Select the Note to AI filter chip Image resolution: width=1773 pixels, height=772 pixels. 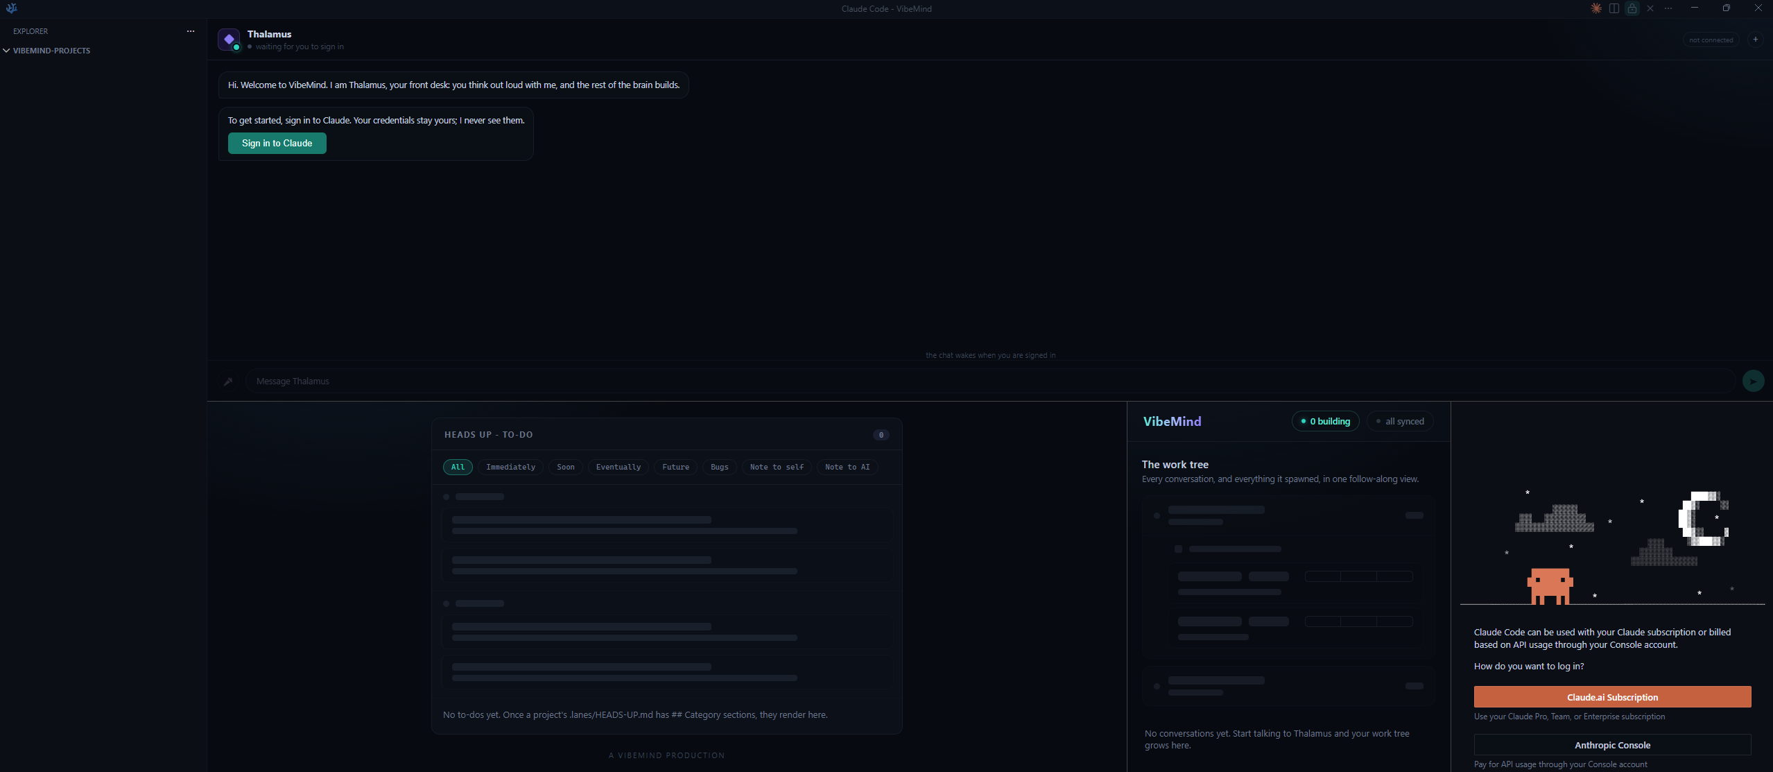847,467
